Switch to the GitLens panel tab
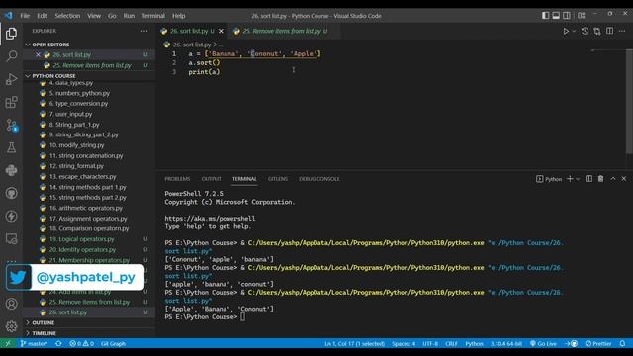633x356 pixels. point(278,179)
